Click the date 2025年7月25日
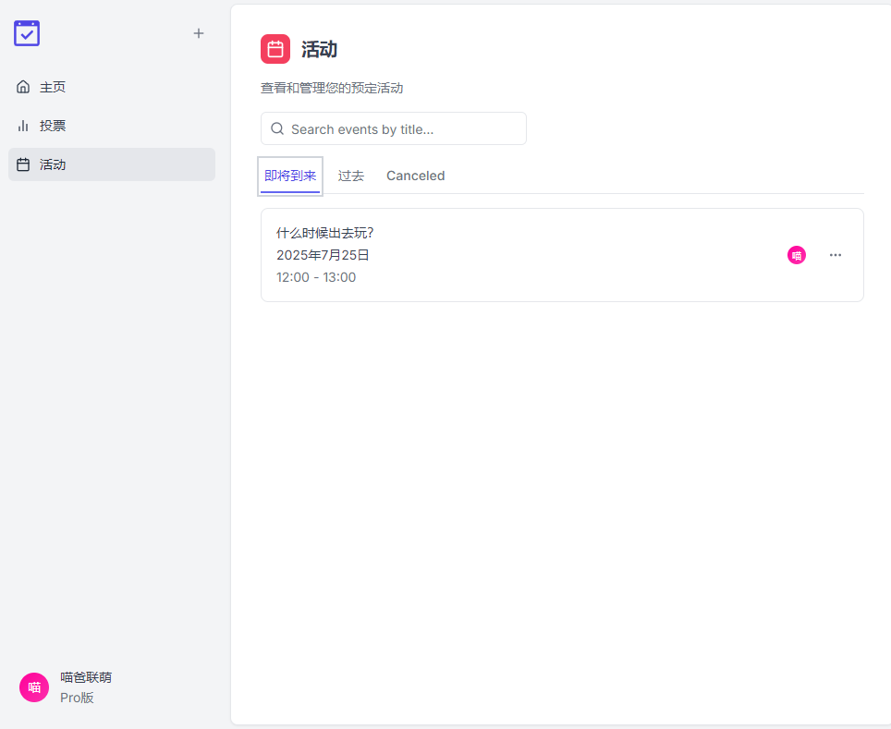This screenshot has width=891, height=729. point(323,255)
